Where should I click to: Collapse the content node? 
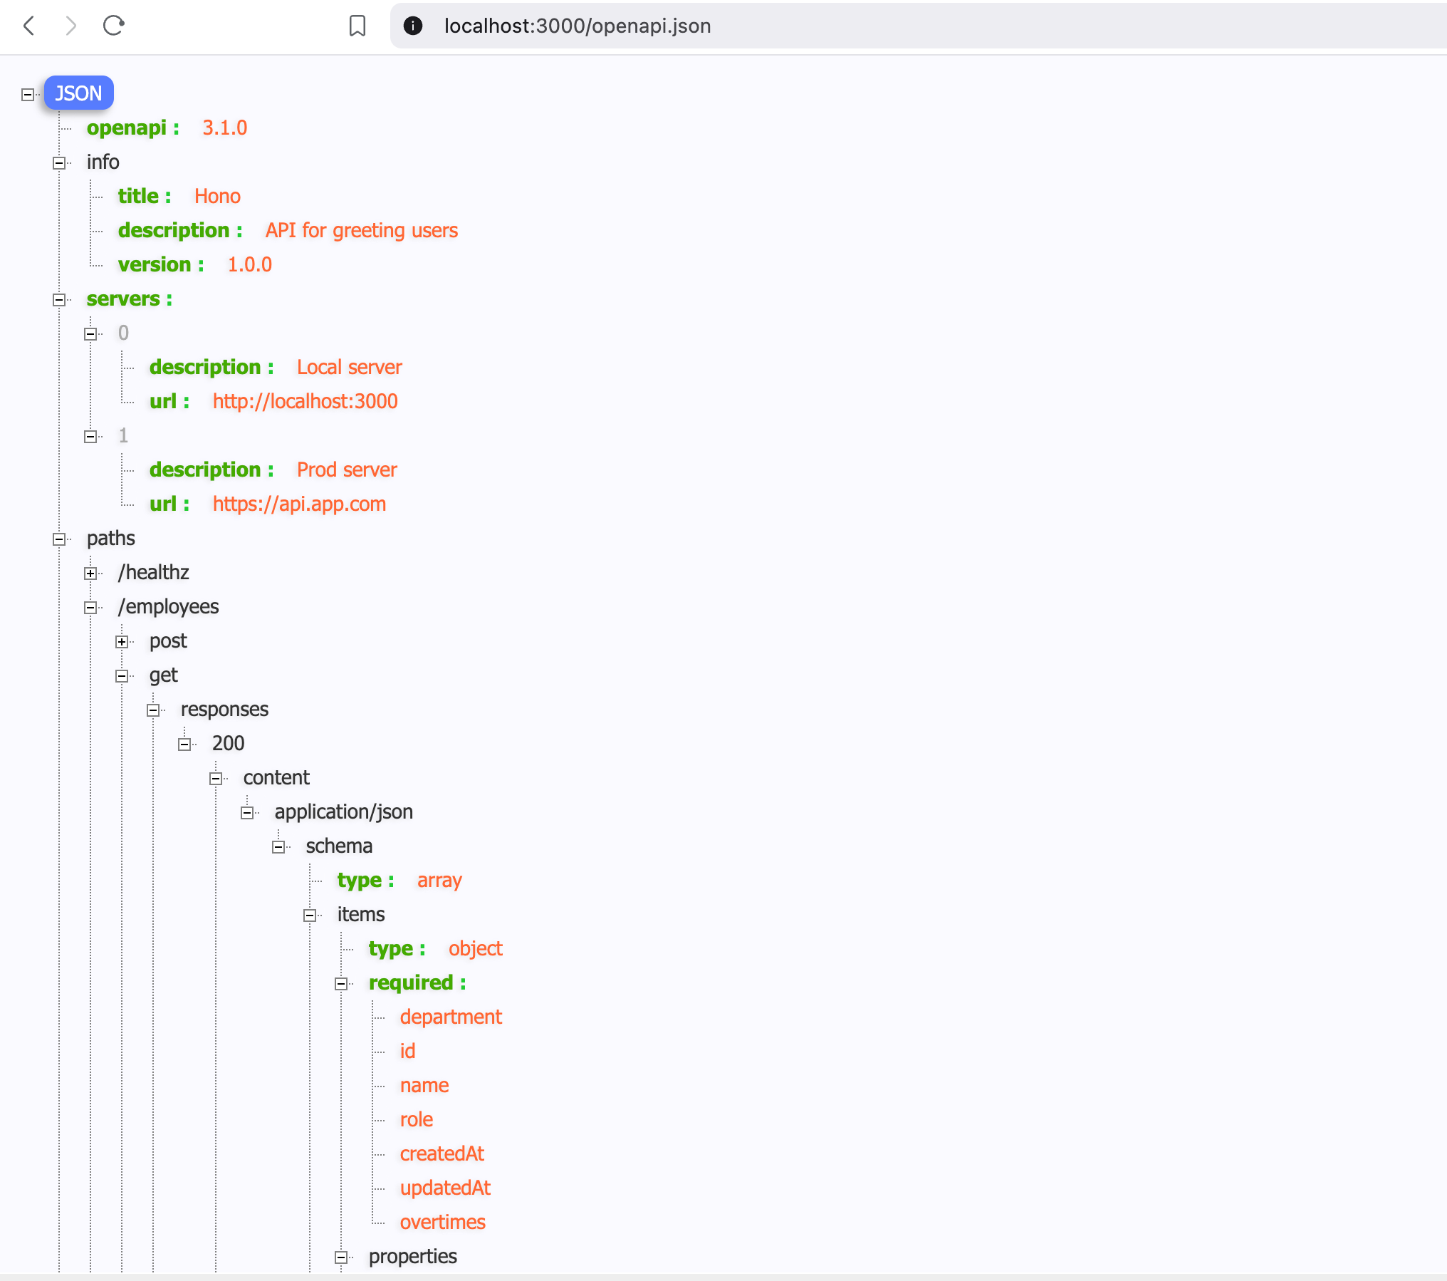[x=216, y=778]
